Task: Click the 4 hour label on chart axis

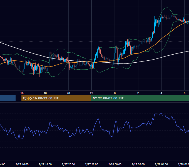Action: click(161, 93)
